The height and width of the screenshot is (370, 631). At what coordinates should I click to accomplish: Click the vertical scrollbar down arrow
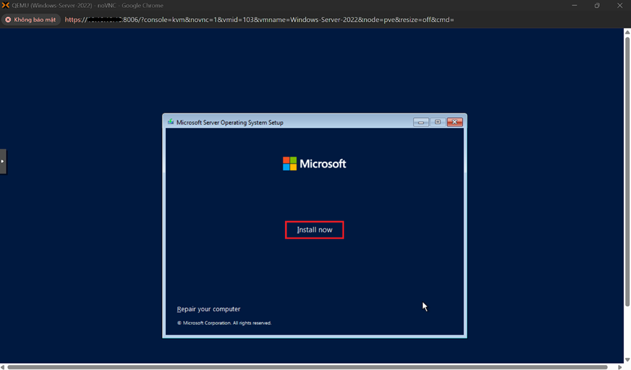coord(627,360)
